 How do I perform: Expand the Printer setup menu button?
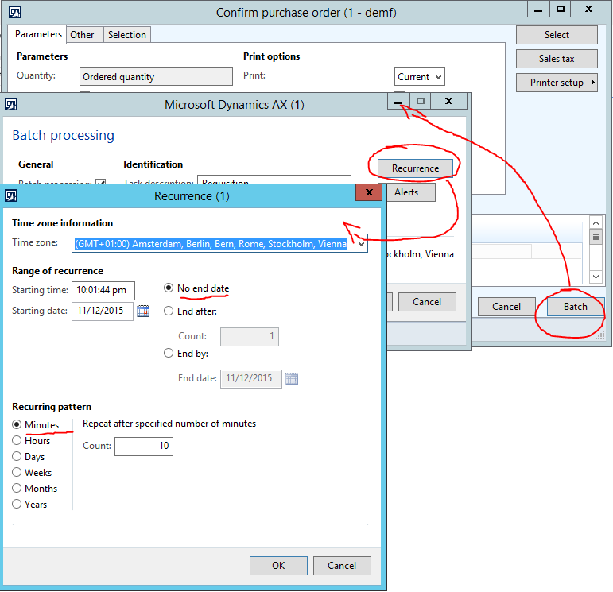[557, 83]
